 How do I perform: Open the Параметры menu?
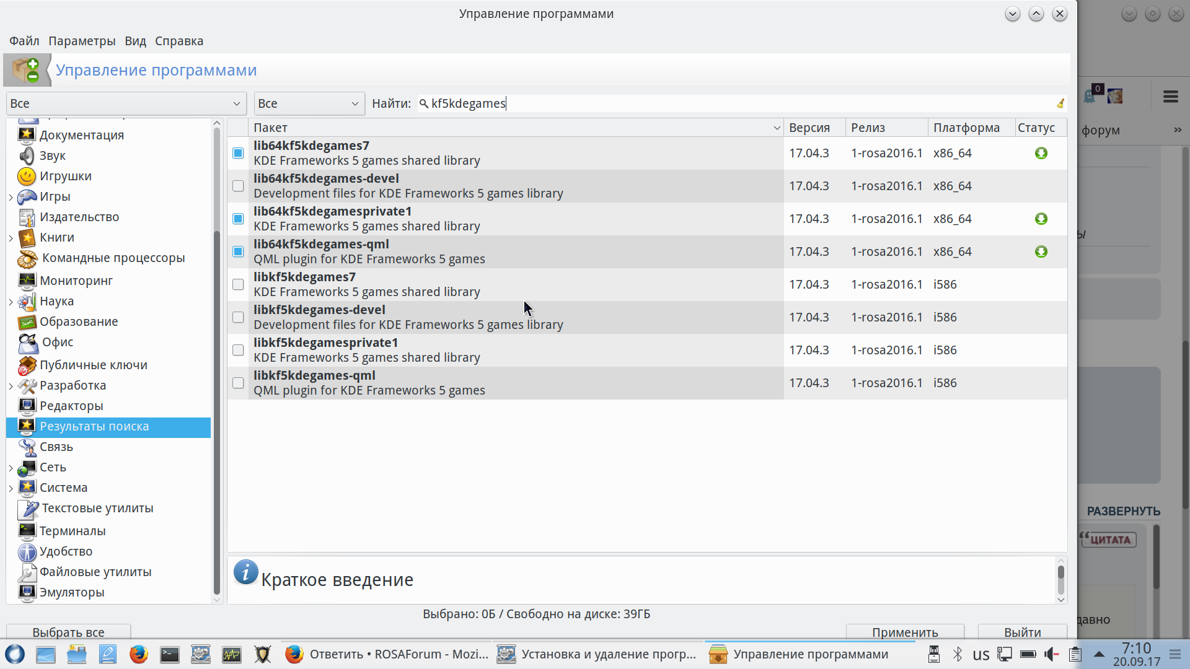pos(82,41)
